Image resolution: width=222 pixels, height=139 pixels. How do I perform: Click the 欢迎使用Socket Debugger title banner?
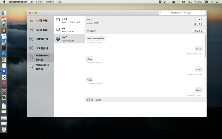pyautogui.click(x=182, y=13)
